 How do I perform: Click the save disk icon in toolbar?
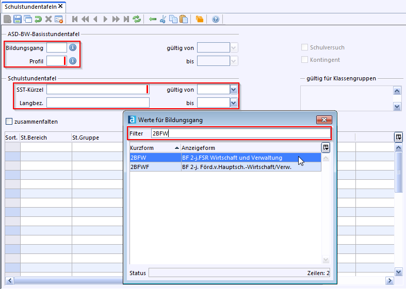pos(18,19)
